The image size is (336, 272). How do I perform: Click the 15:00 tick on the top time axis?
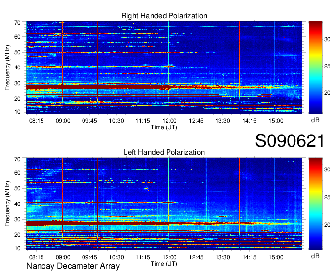point(276,121)
